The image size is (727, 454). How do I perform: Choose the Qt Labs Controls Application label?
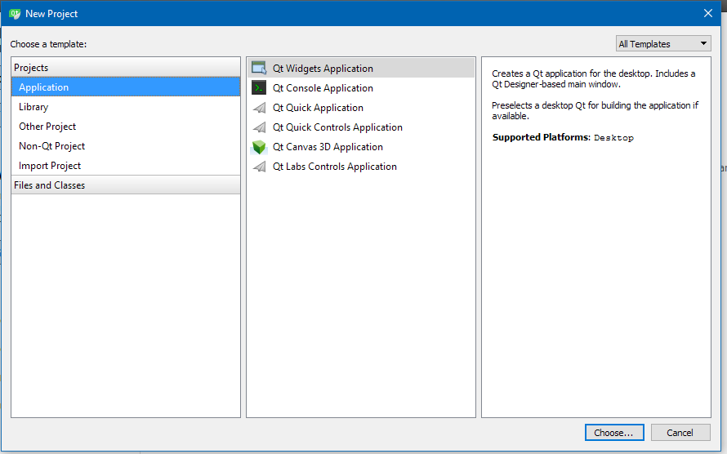[335, 167]
